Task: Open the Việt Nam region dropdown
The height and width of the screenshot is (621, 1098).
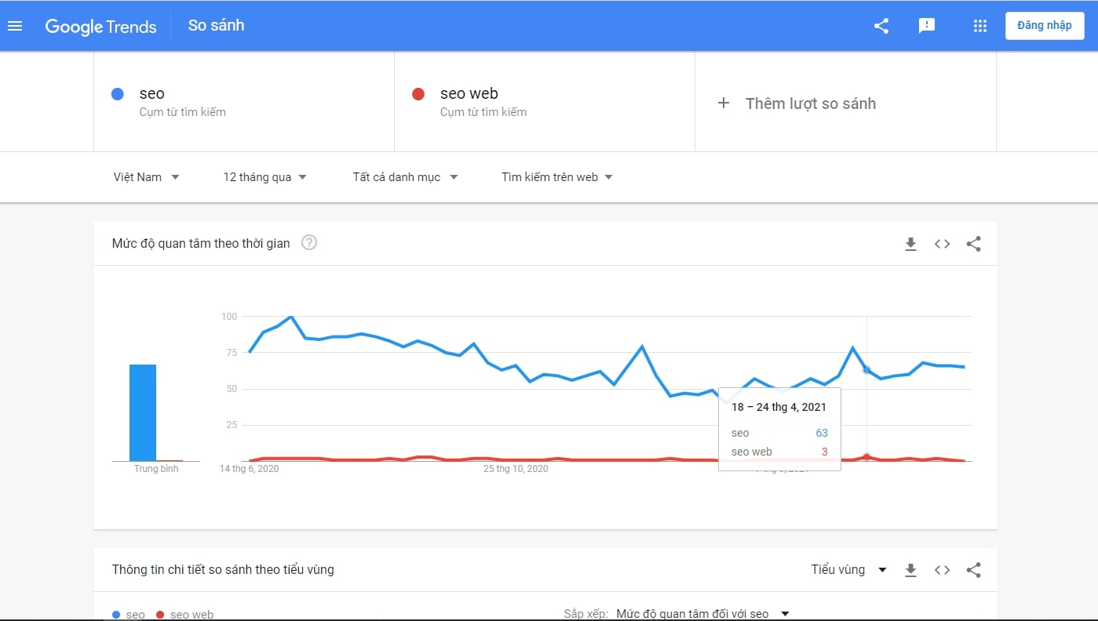Action: 147,177
